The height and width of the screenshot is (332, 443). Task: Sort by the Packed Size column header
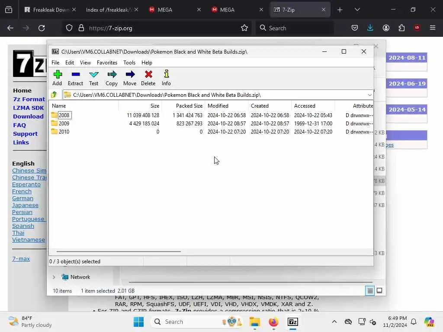pos(183,106)
